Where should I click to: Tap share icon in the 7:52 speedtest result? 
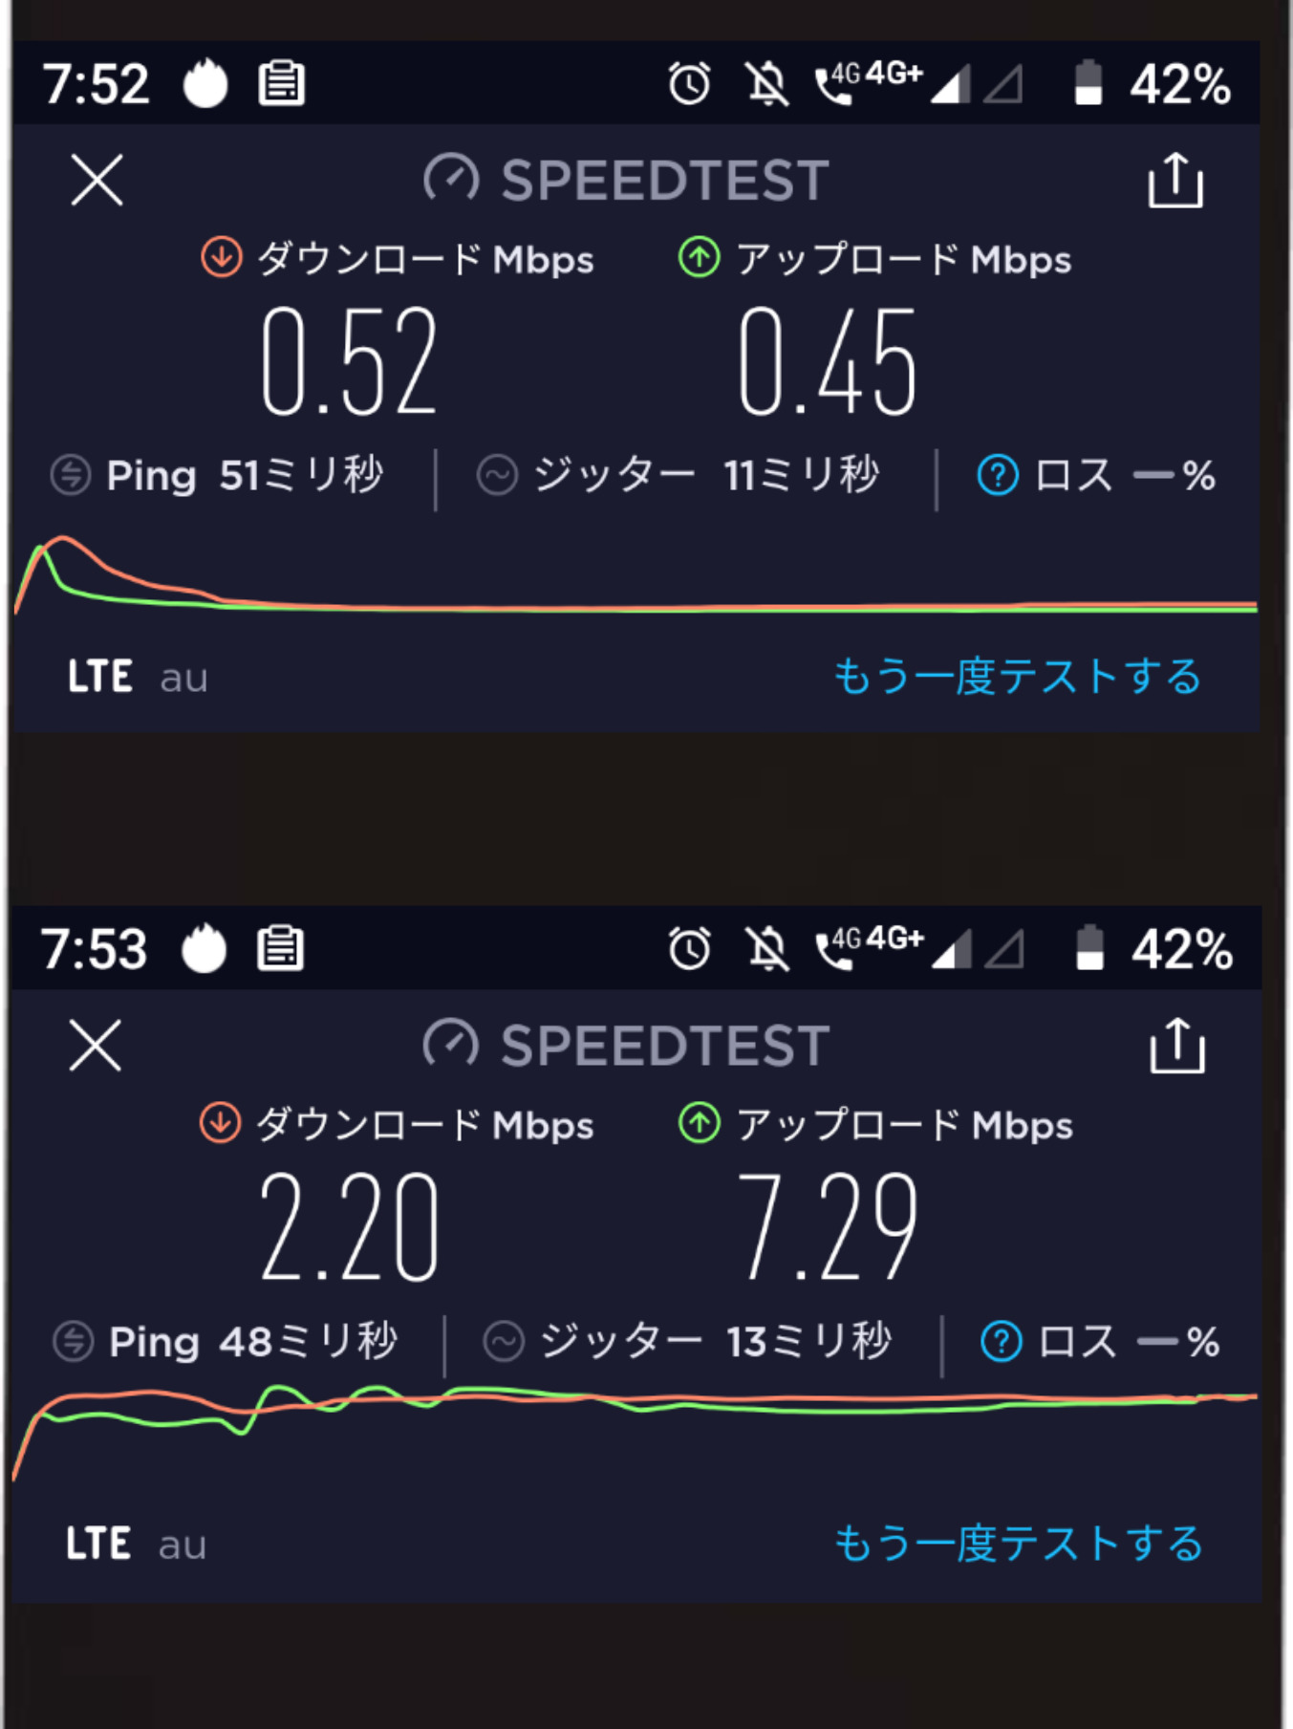click(1174, 181)
